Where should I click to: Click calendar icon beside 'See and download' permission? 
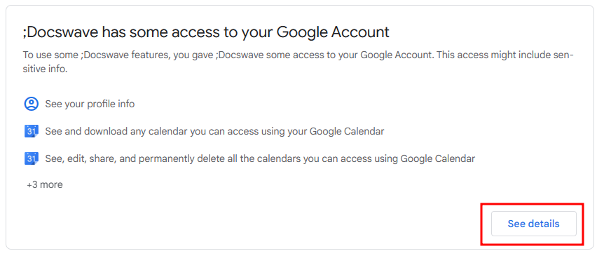coord(32,132)
